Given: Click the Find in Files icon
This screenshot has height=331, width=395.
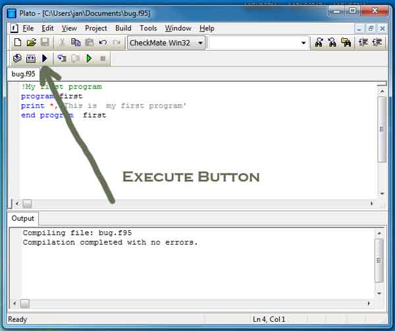Looking at the screenshot, I should [x=346, y=42].
